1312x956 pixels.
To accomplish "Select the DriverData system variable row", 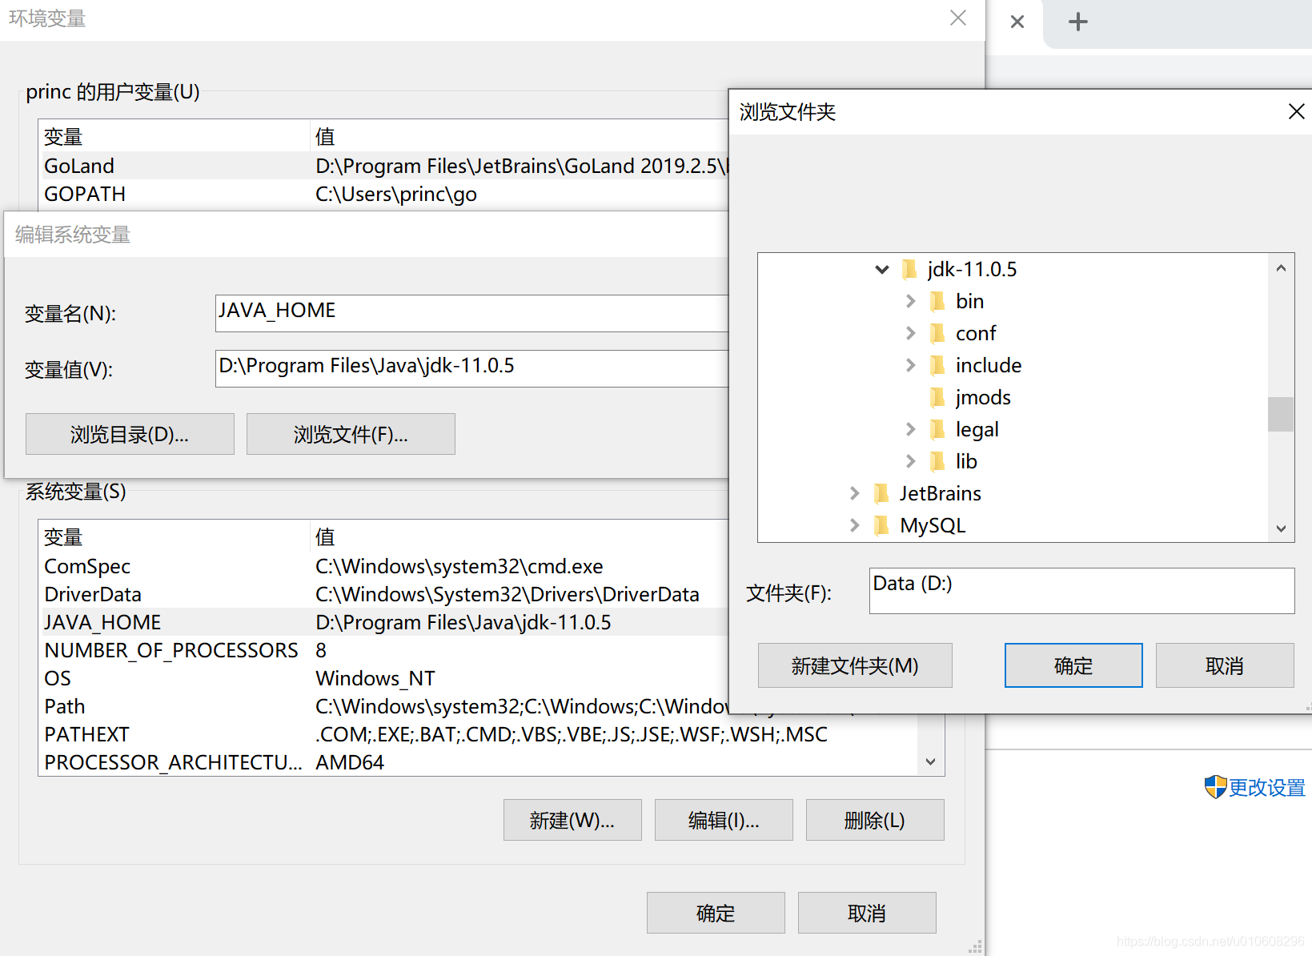I will click(384, 594).
